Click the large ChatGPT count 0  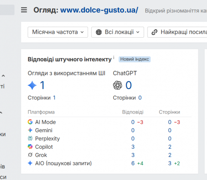pos(128,85)
